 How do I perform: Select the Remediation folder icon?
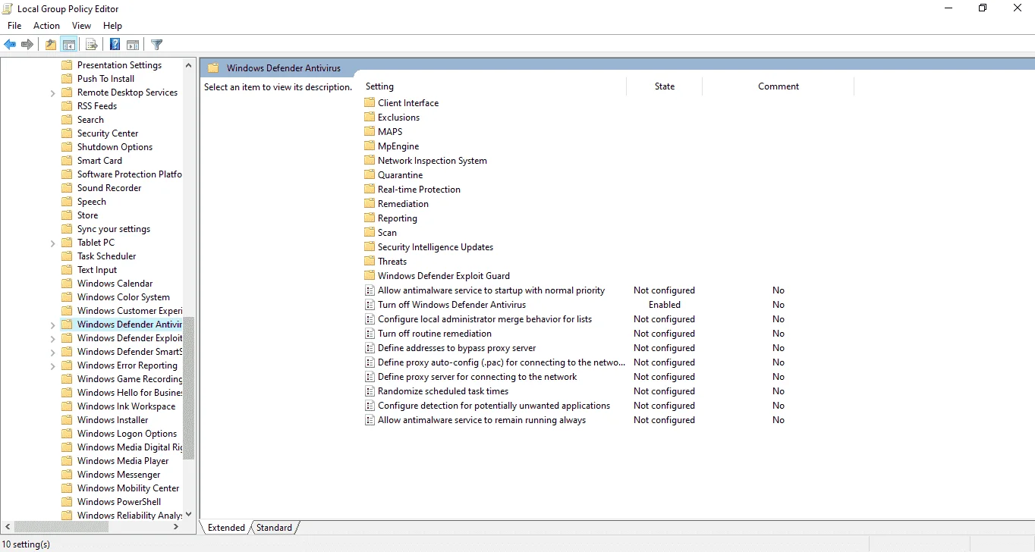point(370,204)
